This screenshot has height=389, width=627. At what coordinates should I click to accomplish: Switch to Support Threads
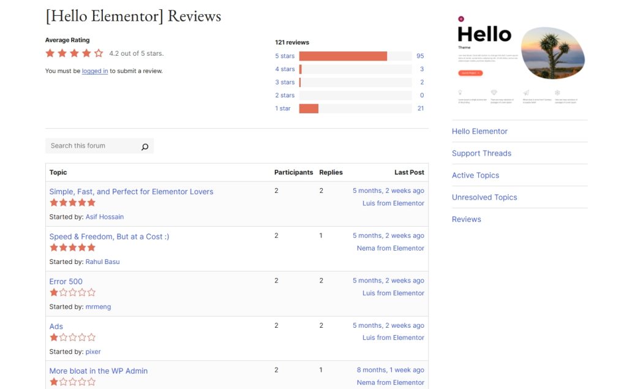click(481, 153)
